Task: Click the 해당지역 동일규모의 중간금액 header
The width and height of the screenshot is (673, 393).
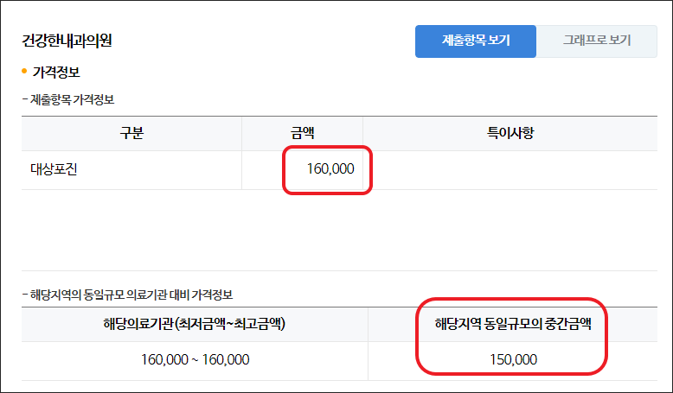Action: (513, 324)
